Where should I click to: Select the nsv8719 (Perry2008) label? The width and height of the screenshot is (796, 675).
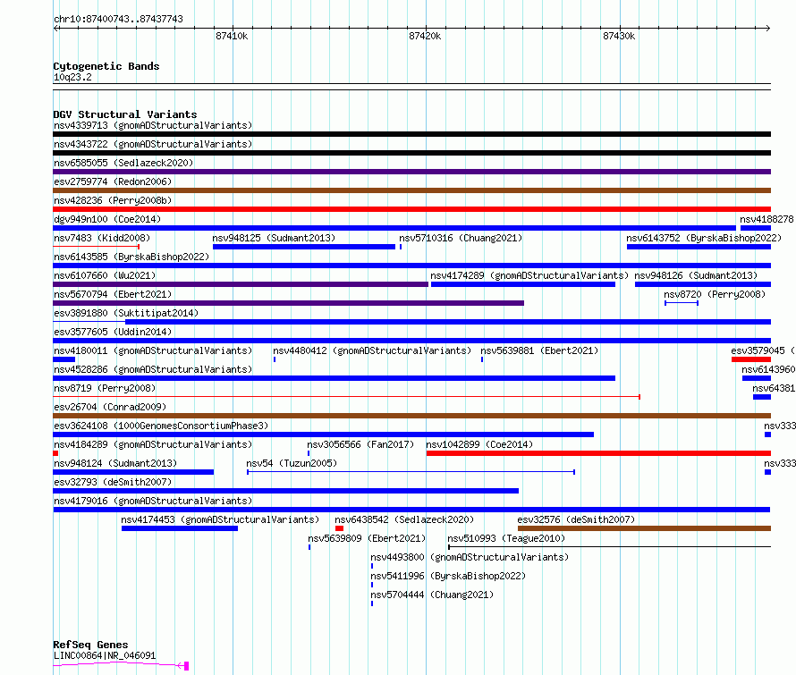coord(105,388)
